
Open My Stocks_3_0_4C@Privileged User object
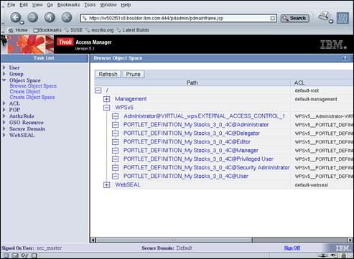tap(198, 159)
